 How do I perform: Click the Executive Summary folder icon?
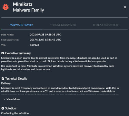[3, 53]
